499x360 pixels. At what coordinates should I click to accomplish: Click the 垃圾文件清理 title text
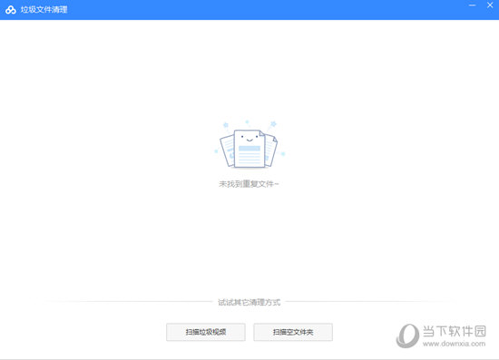click(x=44, y=10)
